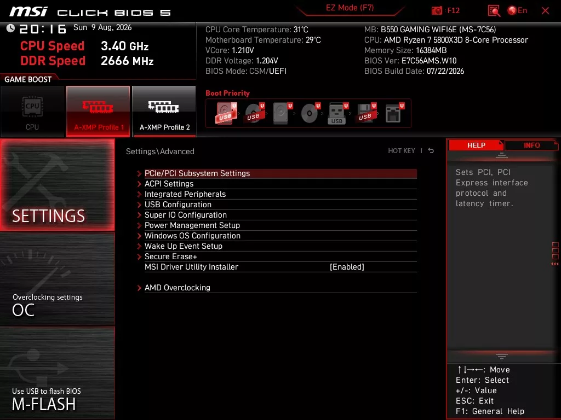
Task: Open Wake Up Event Setup
Action: (x=280, y=246)
